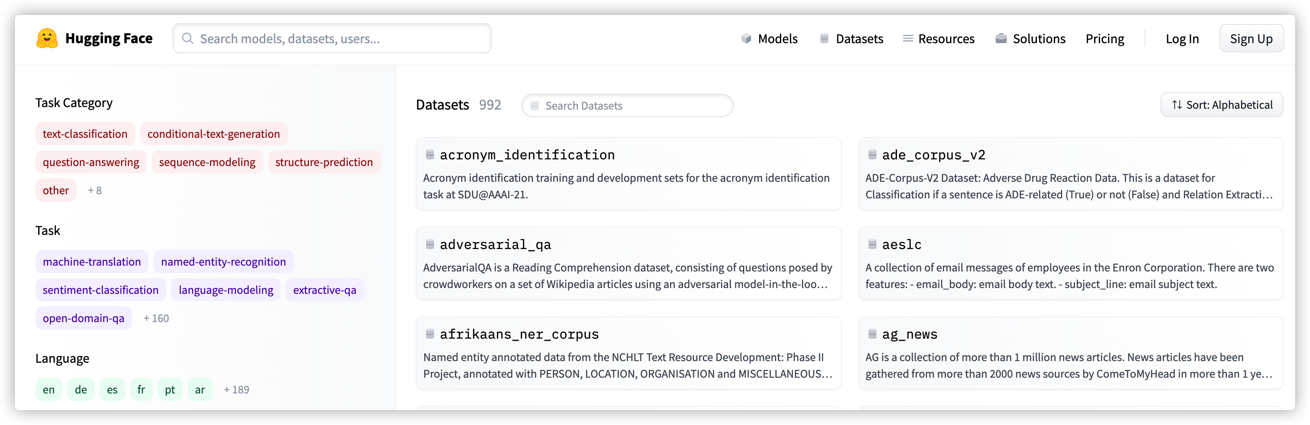Filter by machine-translation task
The width and height of the screenshot is (1310, 425).
92,262
